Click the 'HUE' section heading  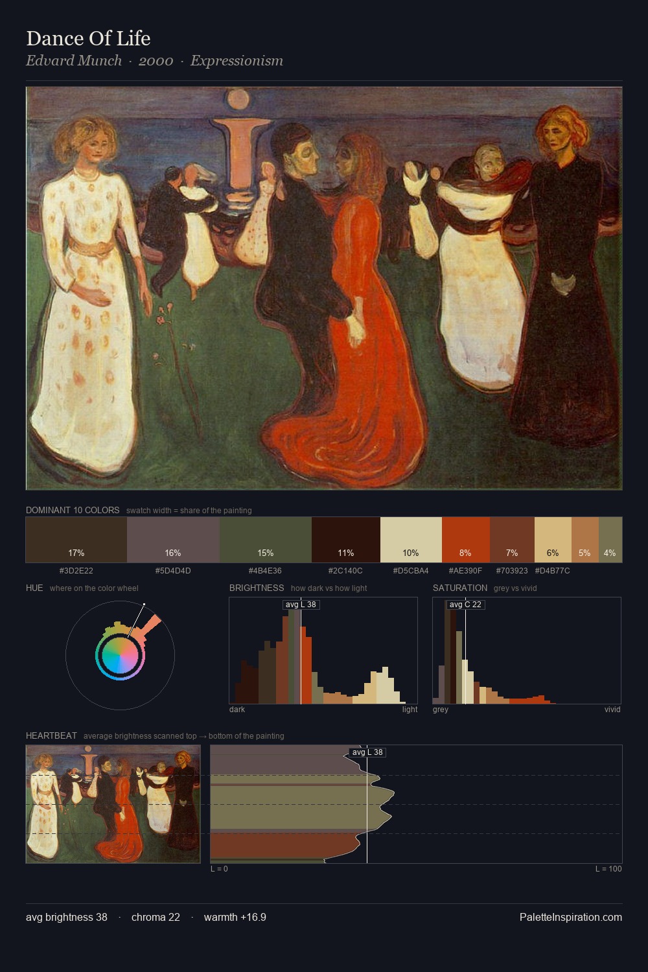pyautogui.click(x=34, y=588)
